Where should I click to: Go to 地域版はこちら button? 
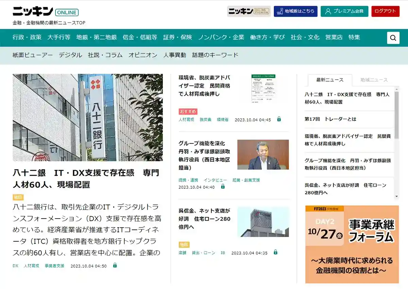(x=295, y=11)
